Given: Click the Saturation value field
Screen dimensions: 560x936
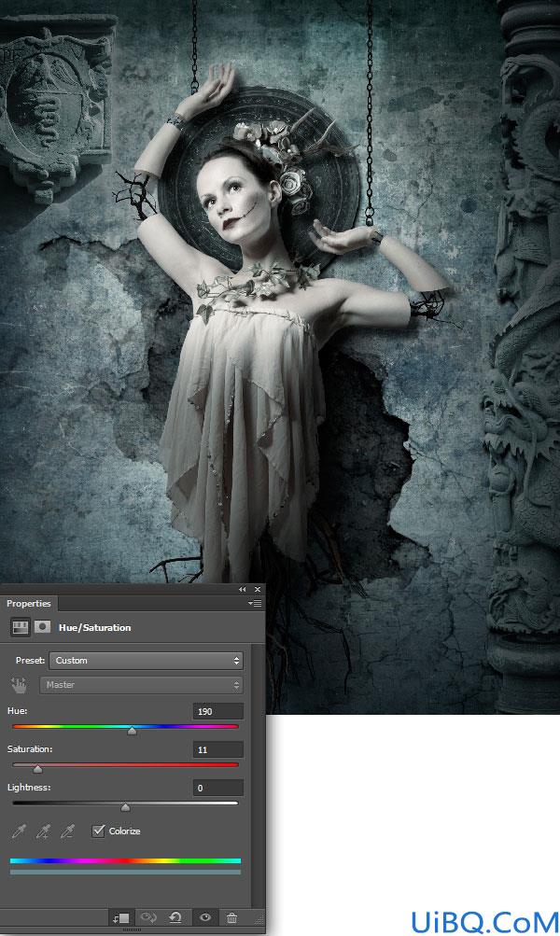Looking at the screenshot, I should (217, 749).
